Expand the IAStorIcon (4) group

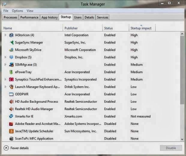[x=5, y=35]
